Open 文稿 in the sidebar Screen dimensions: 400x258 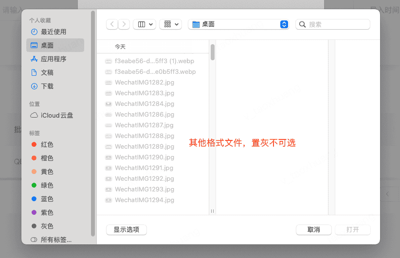(55, 72)
